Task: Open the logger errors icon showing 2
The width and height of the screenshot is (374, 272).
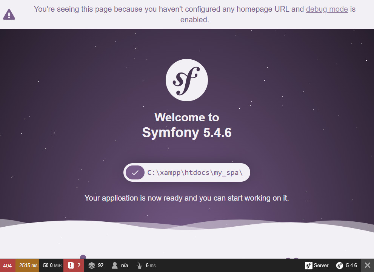Action: click(x=74, y=265)
